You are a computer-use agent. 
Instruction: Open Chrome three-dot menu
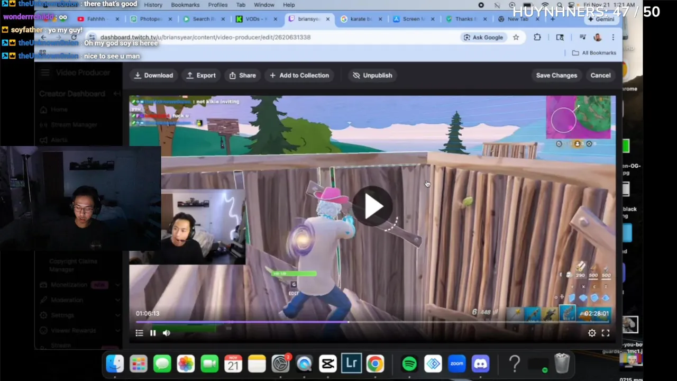613,37
